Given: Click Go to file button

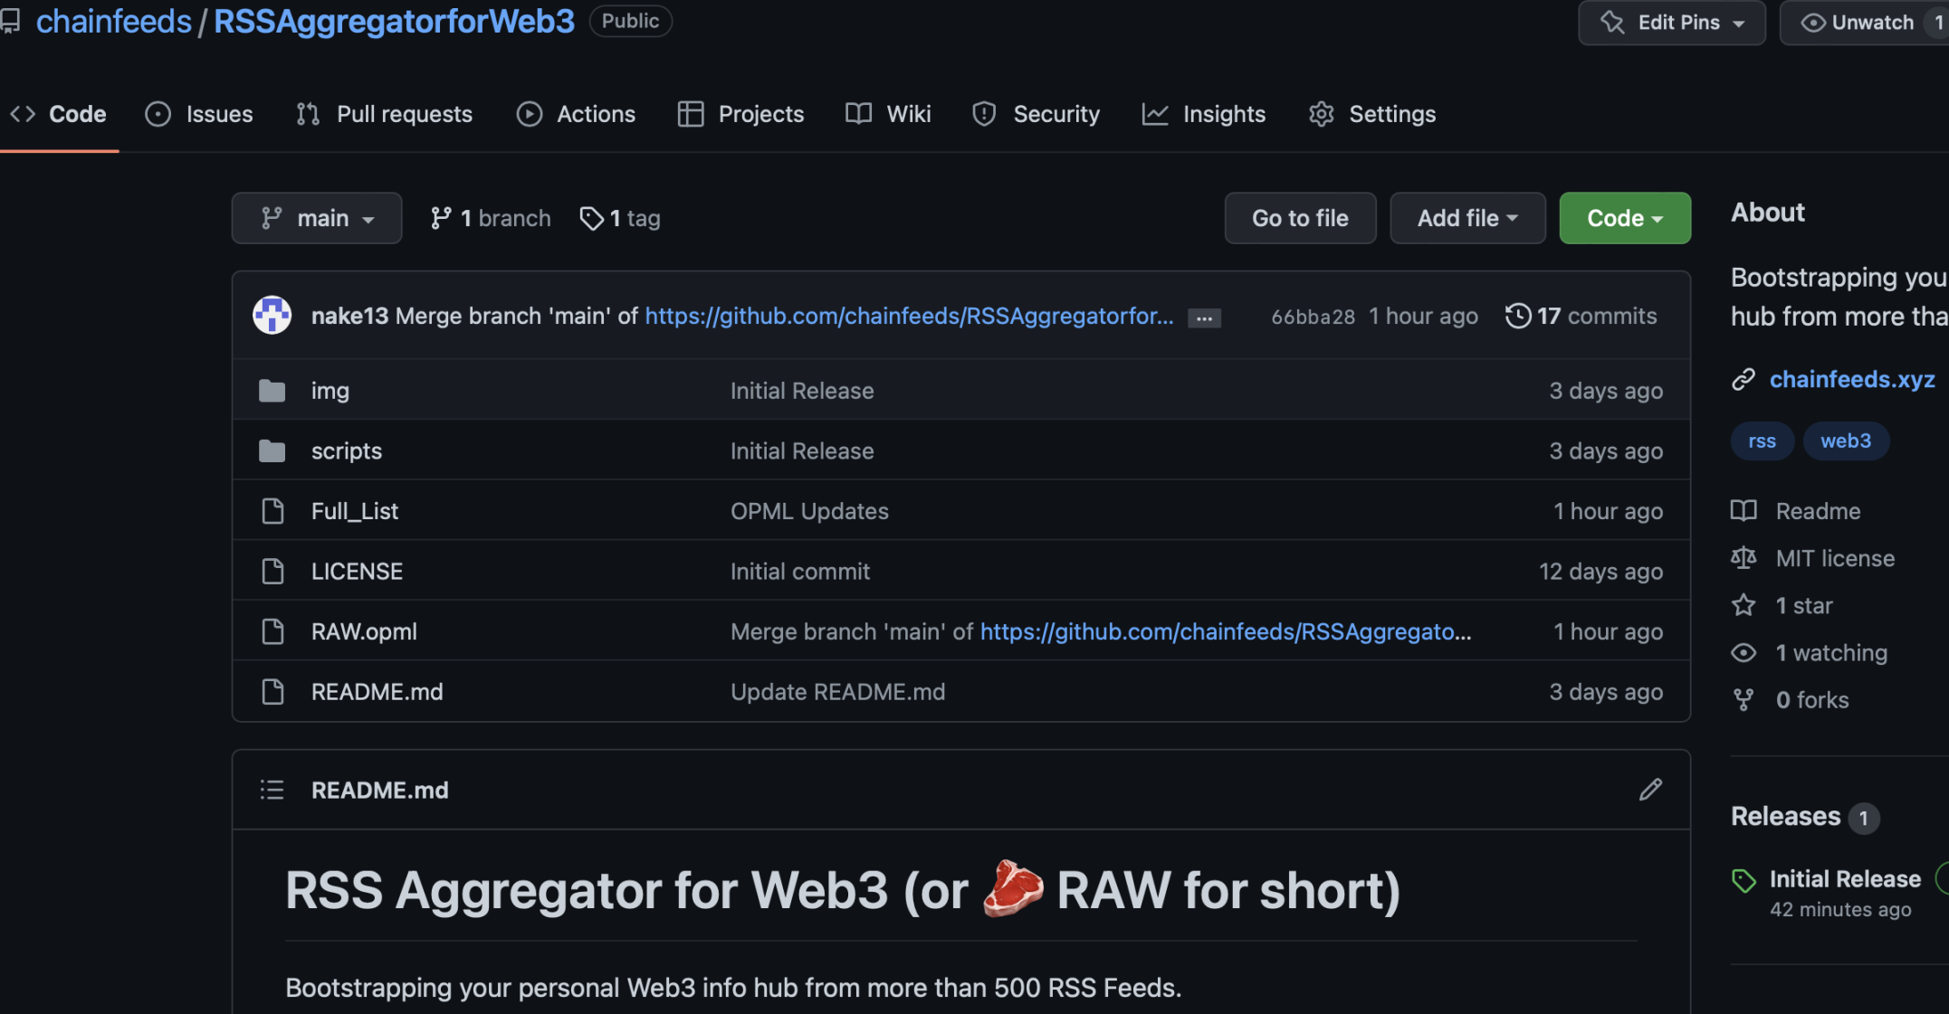Looking at the screenshot, I should tap(1300, 218).
